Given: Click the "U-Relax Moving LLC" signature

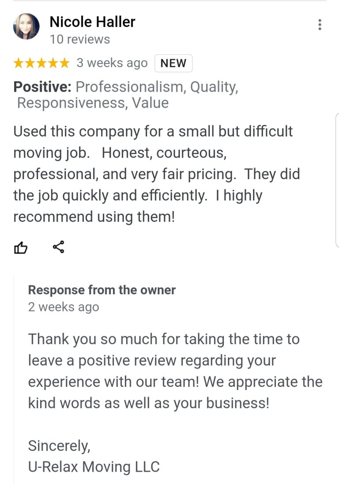Looking at the screenshot, I should (94, 467).
